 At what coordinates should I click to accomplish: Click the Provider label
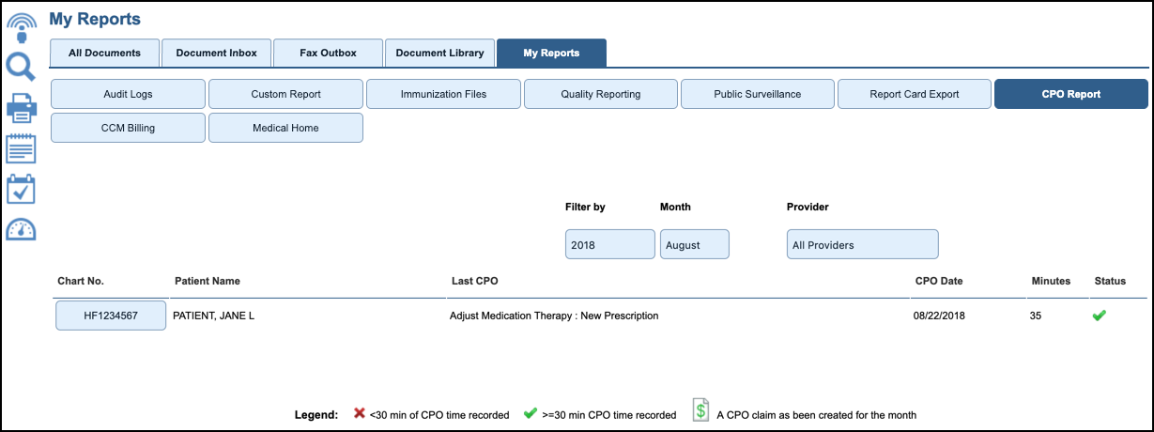click(x=808, y=207)
